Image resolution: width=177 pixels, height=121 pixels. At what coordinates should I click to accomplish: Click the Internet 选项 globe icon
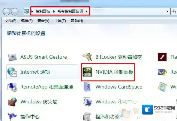[12, 72]
